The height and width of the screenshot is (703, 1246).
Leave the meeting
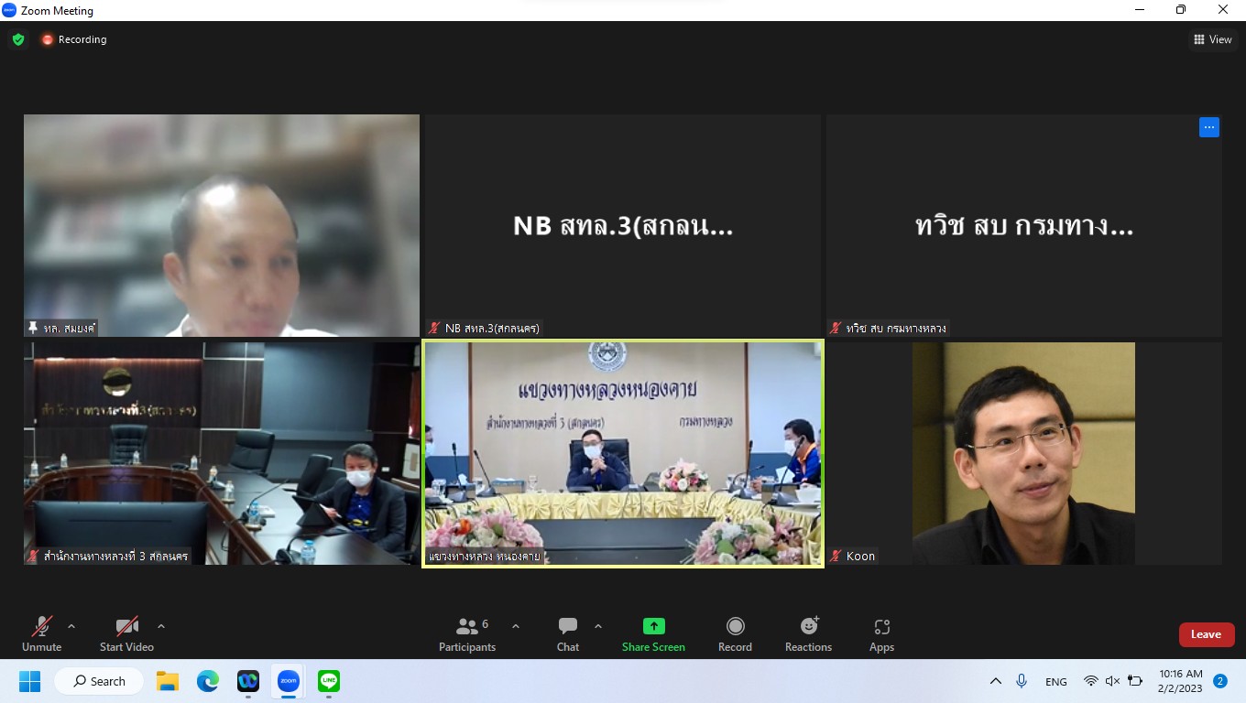[1206, 634]
